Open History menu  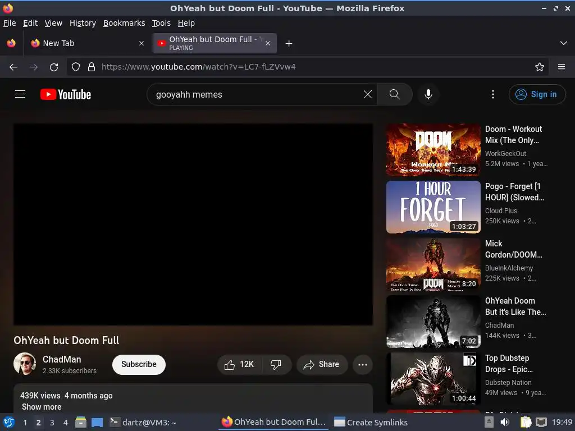(x=83, y=23)
